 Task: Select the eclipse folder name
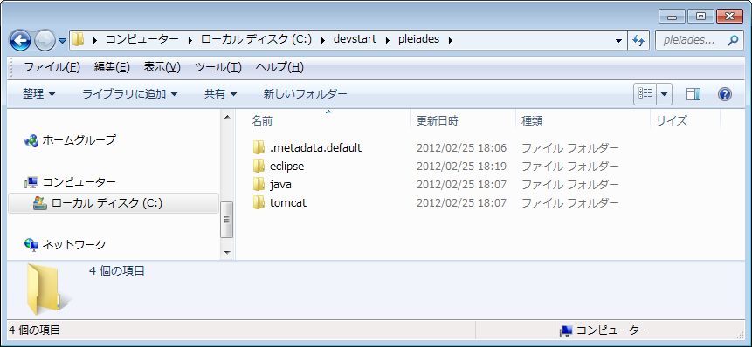coord(286,166)
